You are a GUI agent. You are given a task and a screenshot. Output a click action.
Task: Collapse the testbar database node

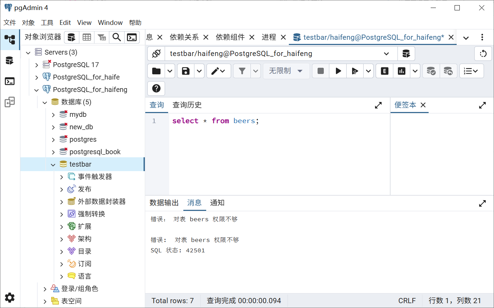click(53, 165)
